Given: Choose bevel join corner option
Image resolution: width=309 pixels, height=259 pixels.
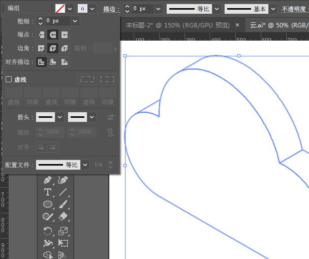Looking at the screenshot, I should (x=65, y=48).
